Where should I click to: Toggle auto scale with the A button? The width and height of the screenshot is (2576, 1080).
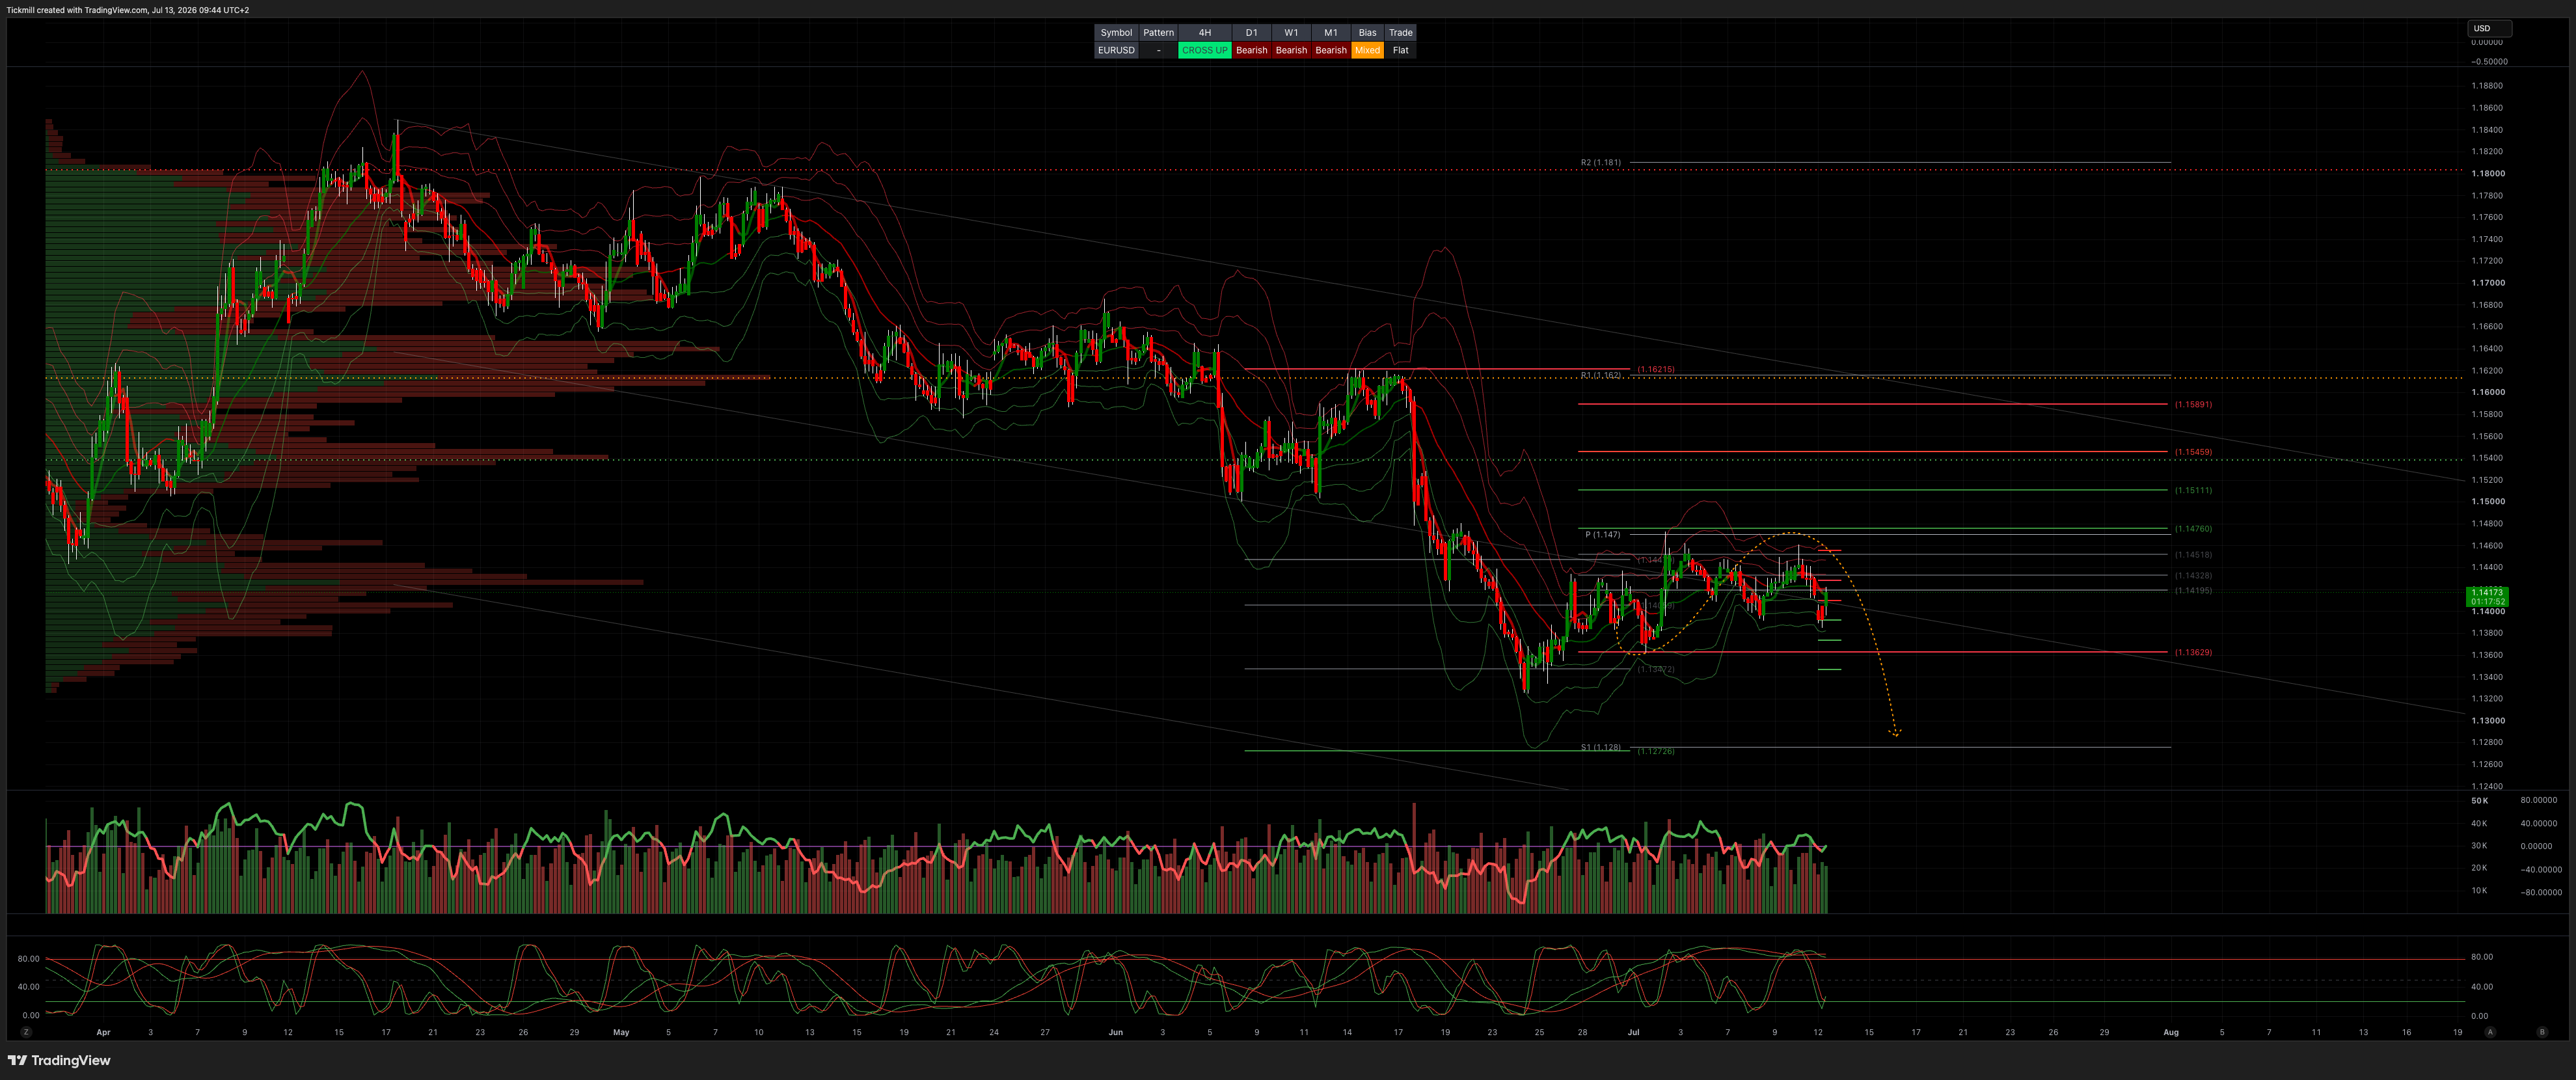(2490, 1032)
